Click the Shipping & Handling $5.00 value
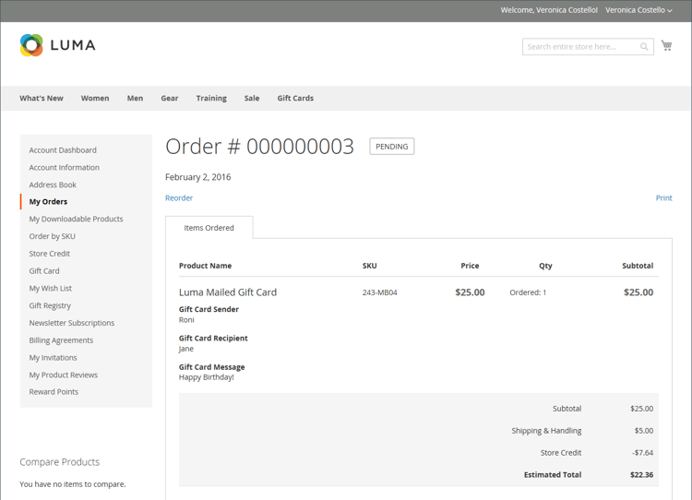The height and width of the screenshot is (500, 692). pos(643,431)
